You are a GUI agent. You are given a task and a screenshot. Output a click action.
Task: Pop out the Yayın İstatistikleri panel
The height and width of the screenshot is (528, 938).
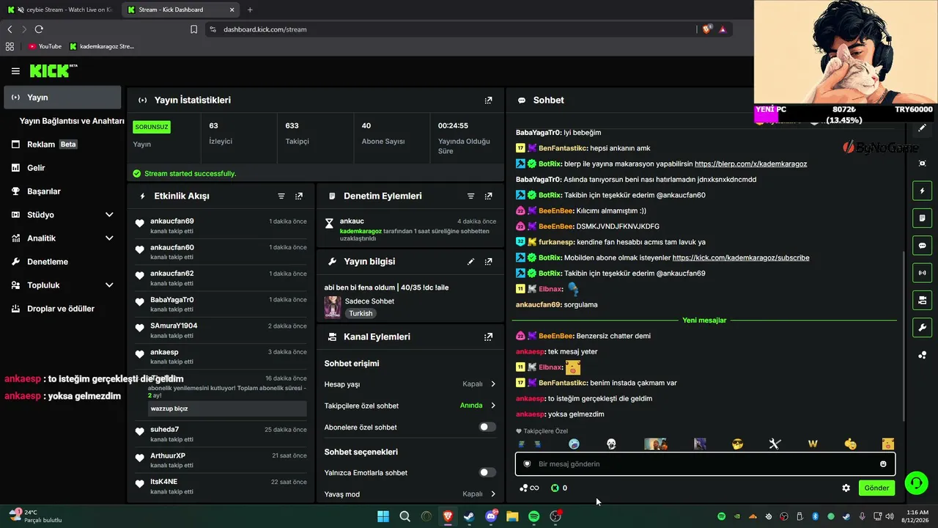488,100
